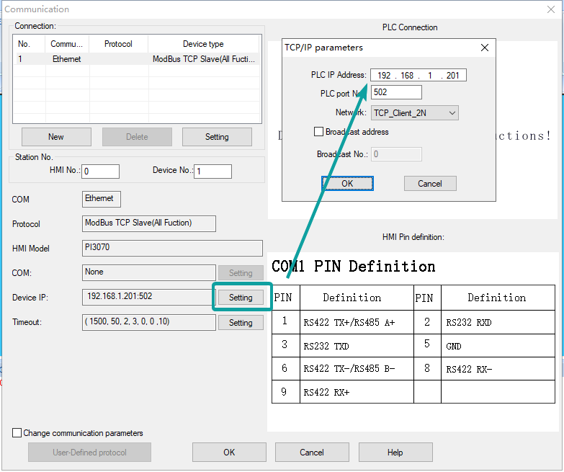Screen dimensions: 564x472
Task: Click the HMI No. input field
Action: click(x=100, y=172)
